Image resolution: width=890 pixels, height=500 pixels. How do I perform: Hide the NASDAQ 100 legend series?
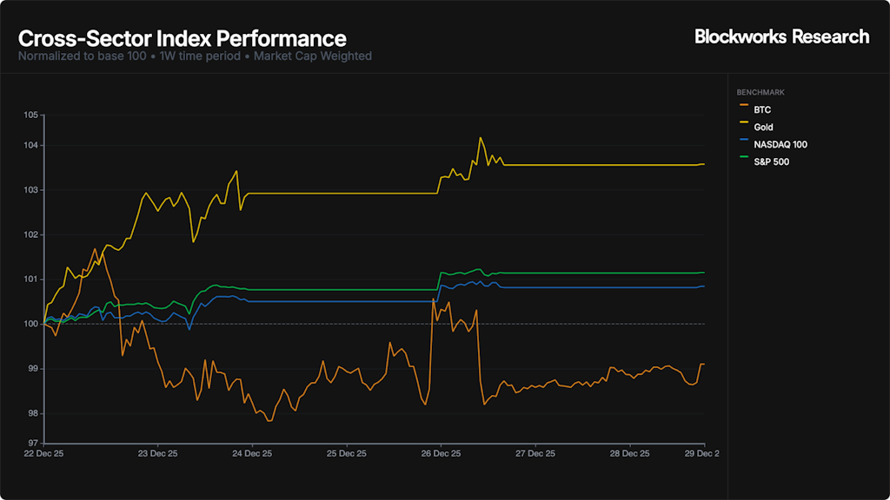(780, 145)
